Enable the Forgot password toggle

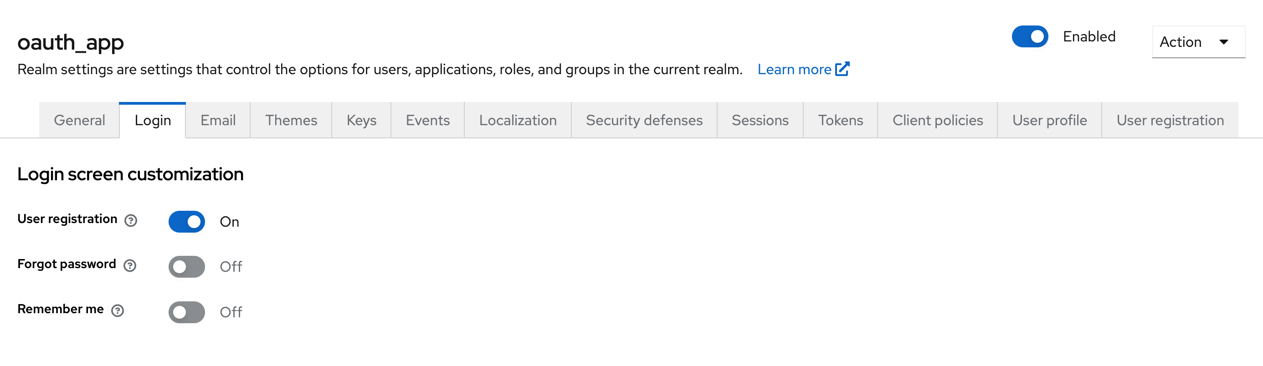click(x=187, y=267)
